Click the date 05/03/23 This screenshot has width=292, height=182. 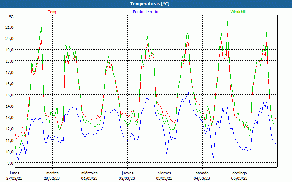(239, 178)
